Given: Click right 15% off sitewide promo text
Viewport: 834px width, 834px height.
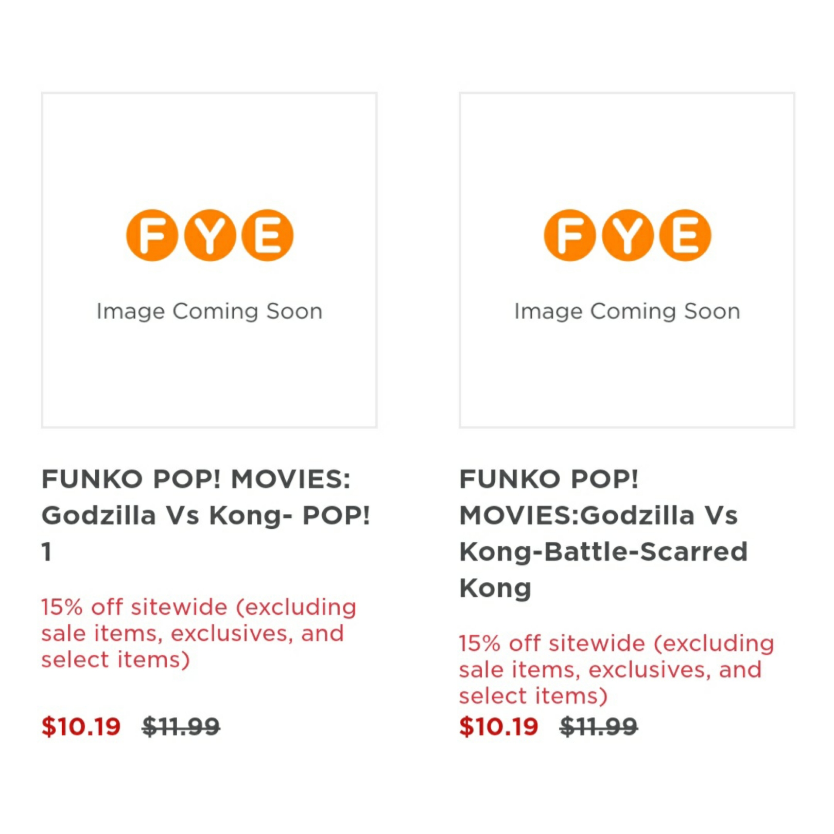Looking at the screenshot, I should [617, 670].
